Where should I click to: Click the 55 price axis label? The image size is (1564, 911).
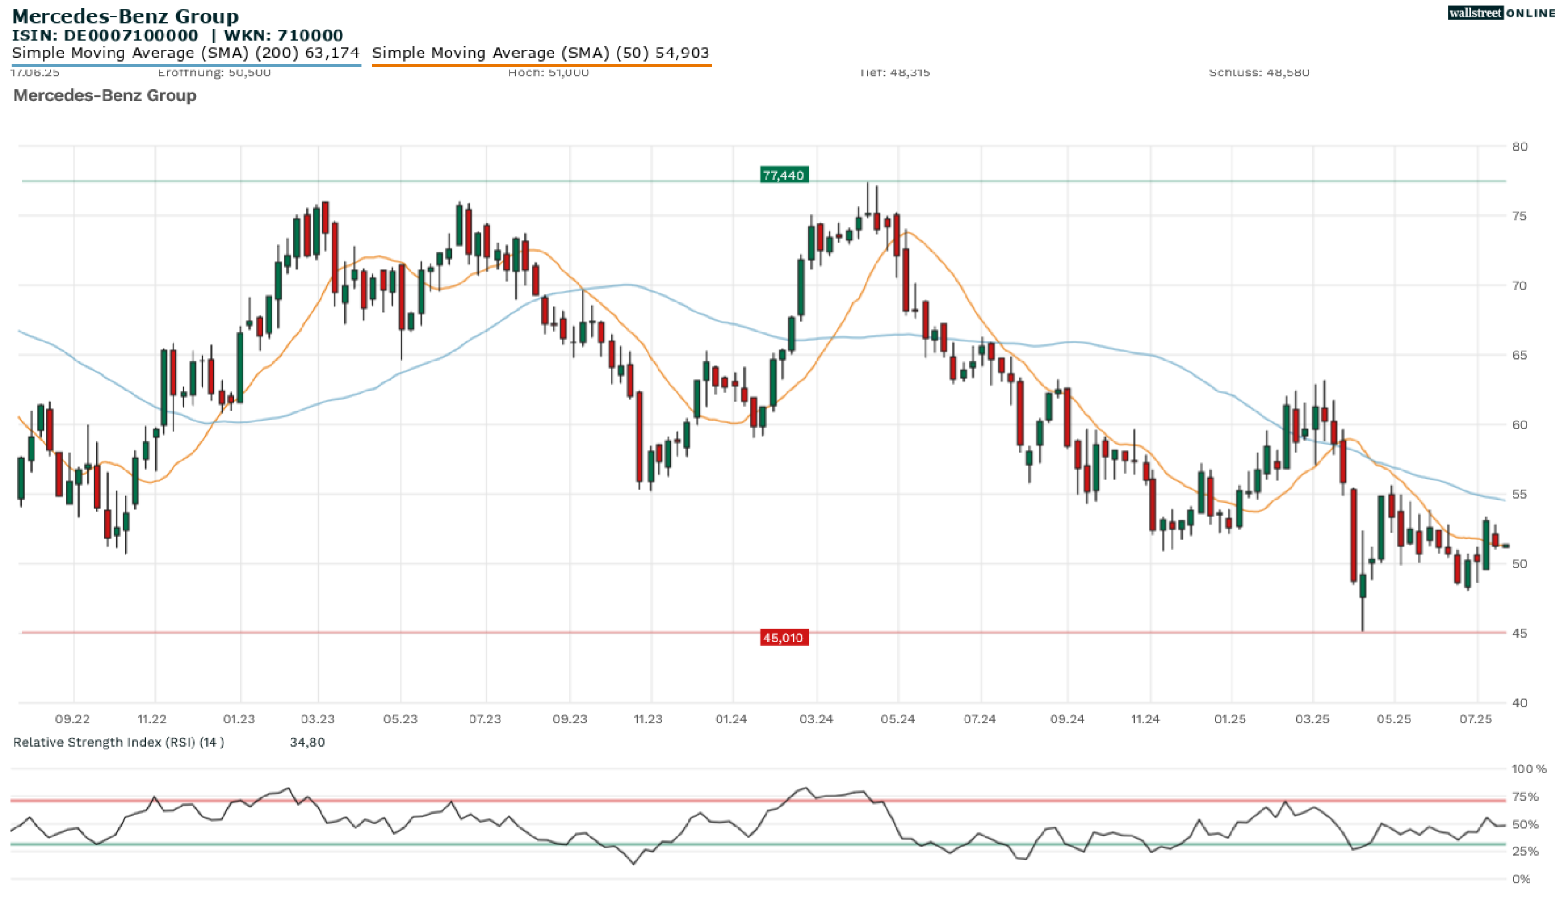1519,495
